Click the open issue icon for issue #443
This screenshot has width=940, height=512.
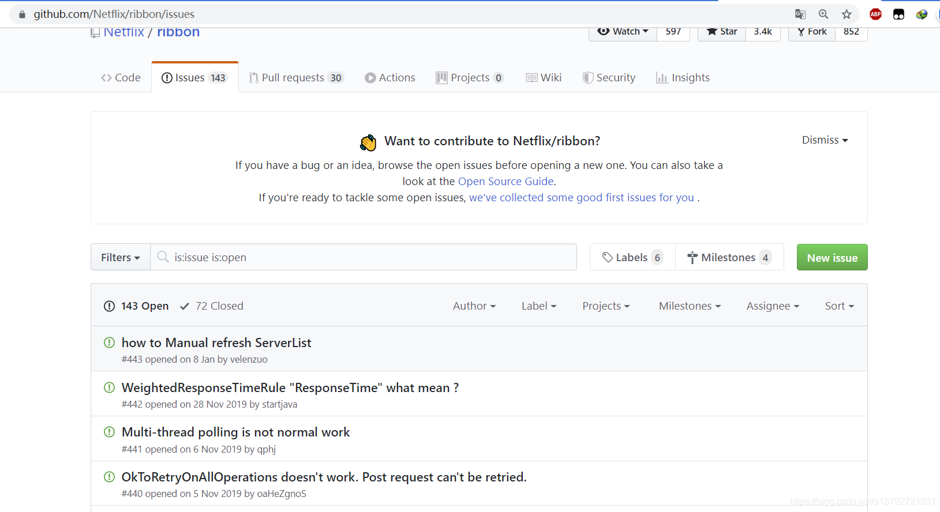(109, 342)
